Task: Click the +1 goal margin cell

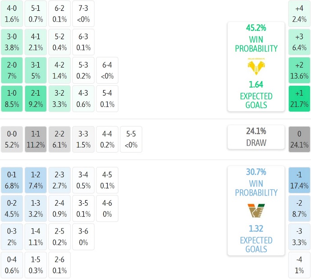Action: [x=299, y=99]
